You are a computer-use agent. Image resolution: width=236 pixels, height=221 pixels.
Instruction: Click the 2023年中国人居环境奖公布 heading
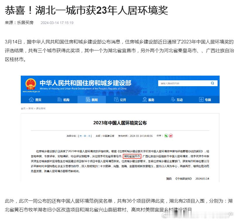coord(120,123)
